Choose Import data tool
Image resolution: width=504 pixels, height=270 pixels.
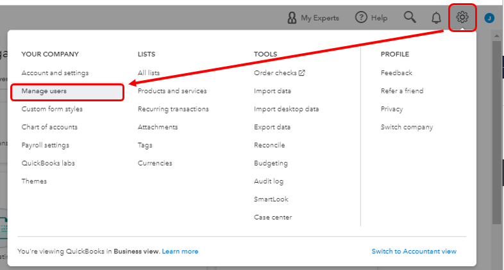272,91
